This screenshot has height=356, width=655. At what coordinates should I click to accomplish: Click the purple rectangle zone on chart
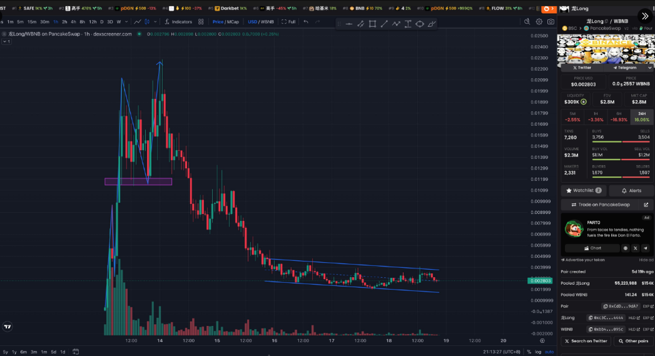click(x=138, y=181)
